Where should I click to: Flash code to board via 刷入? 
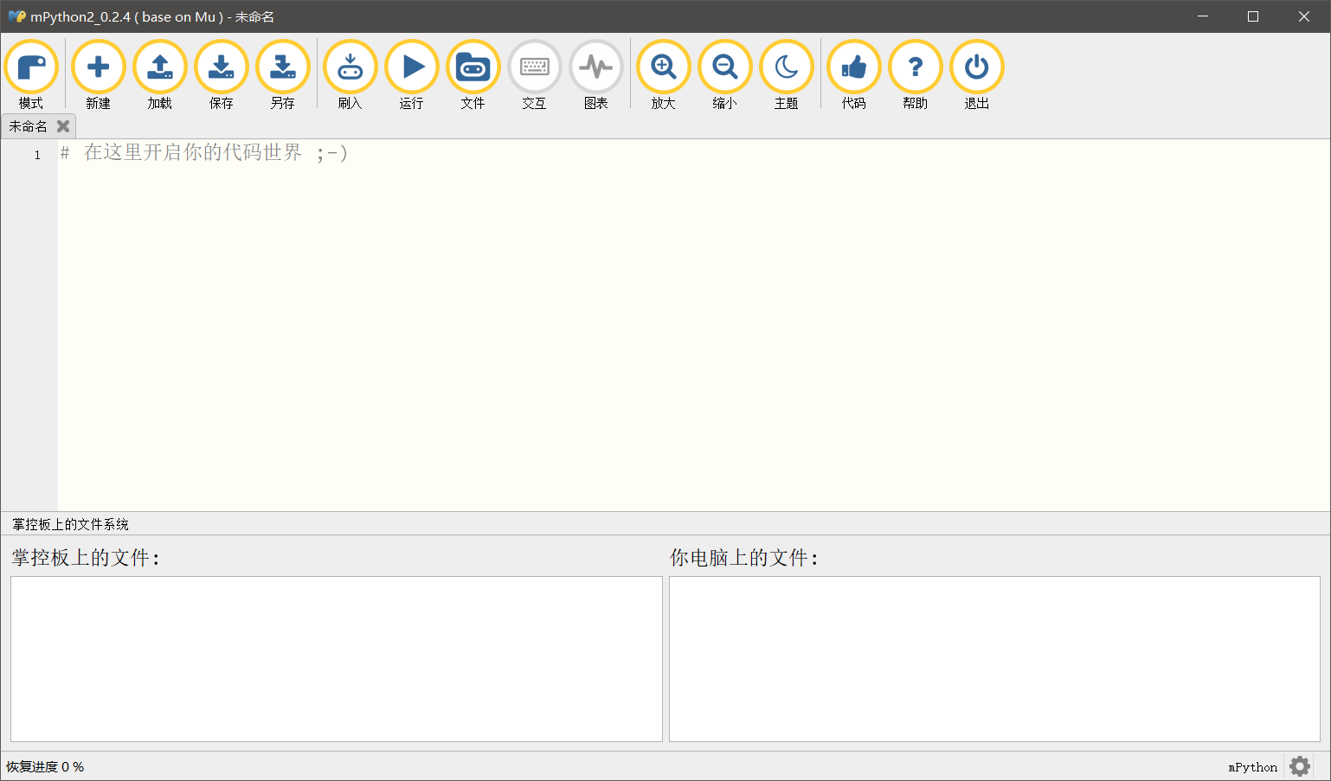coord(350,67)
